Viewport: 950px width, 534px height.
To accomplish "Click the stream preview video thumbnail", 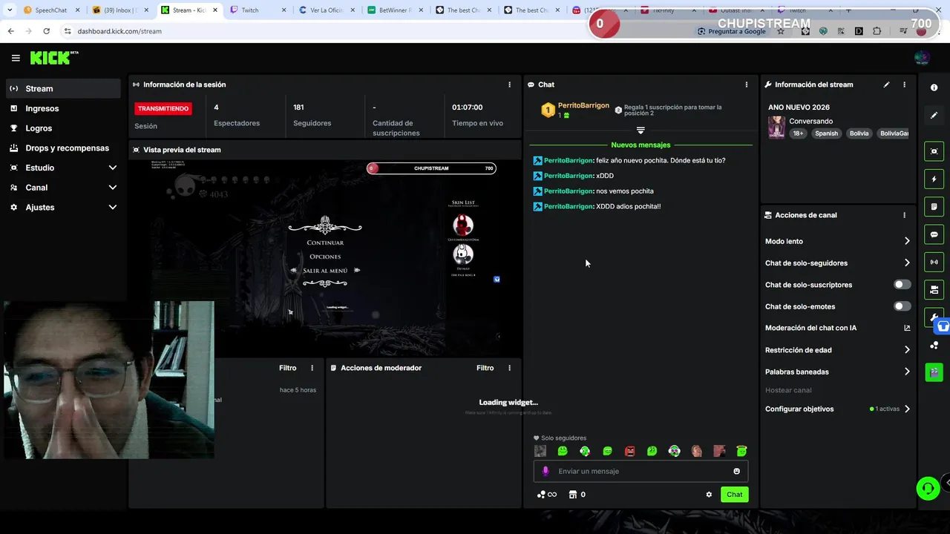I will click(327, 257).
